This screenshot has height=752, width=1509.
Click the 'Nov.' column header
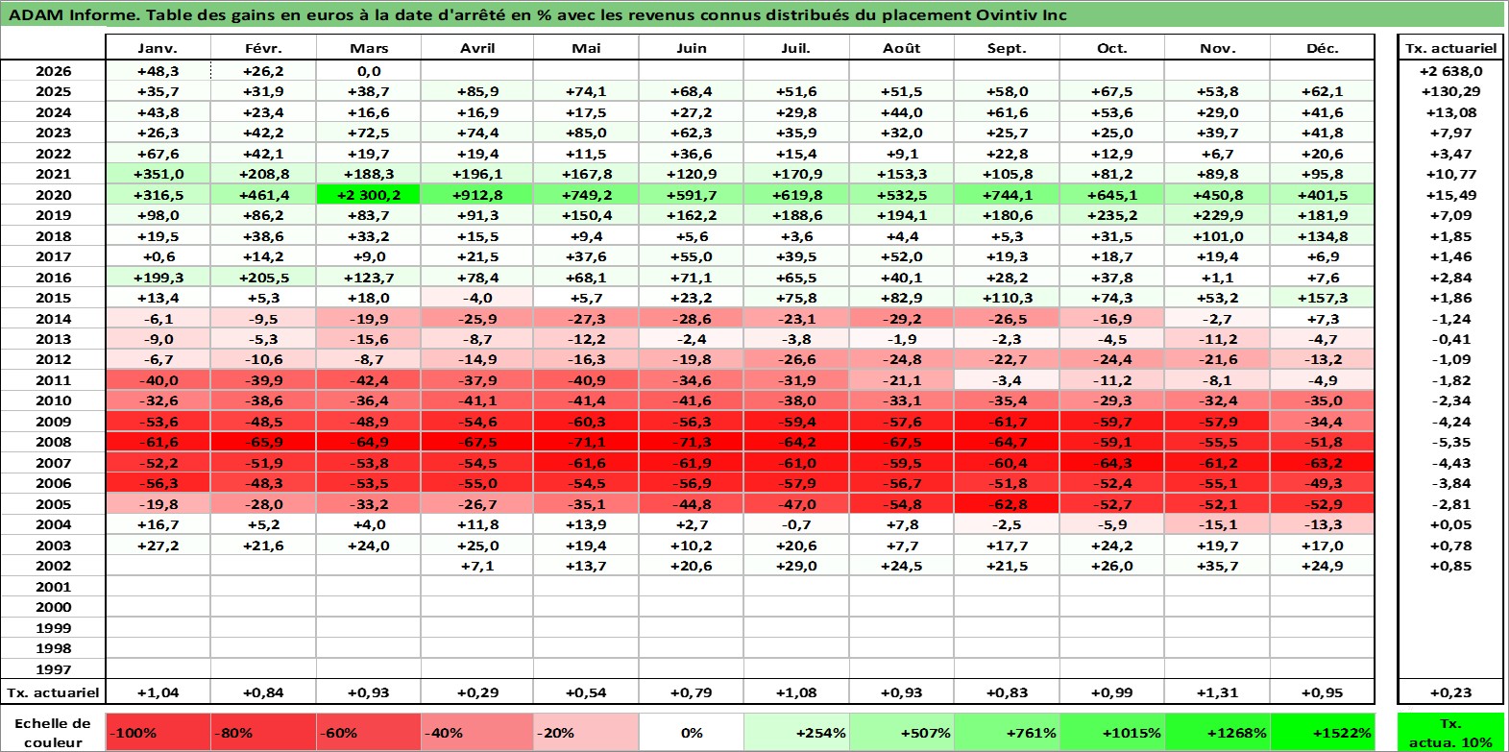pyautogui.click(x=1217, y=48)
